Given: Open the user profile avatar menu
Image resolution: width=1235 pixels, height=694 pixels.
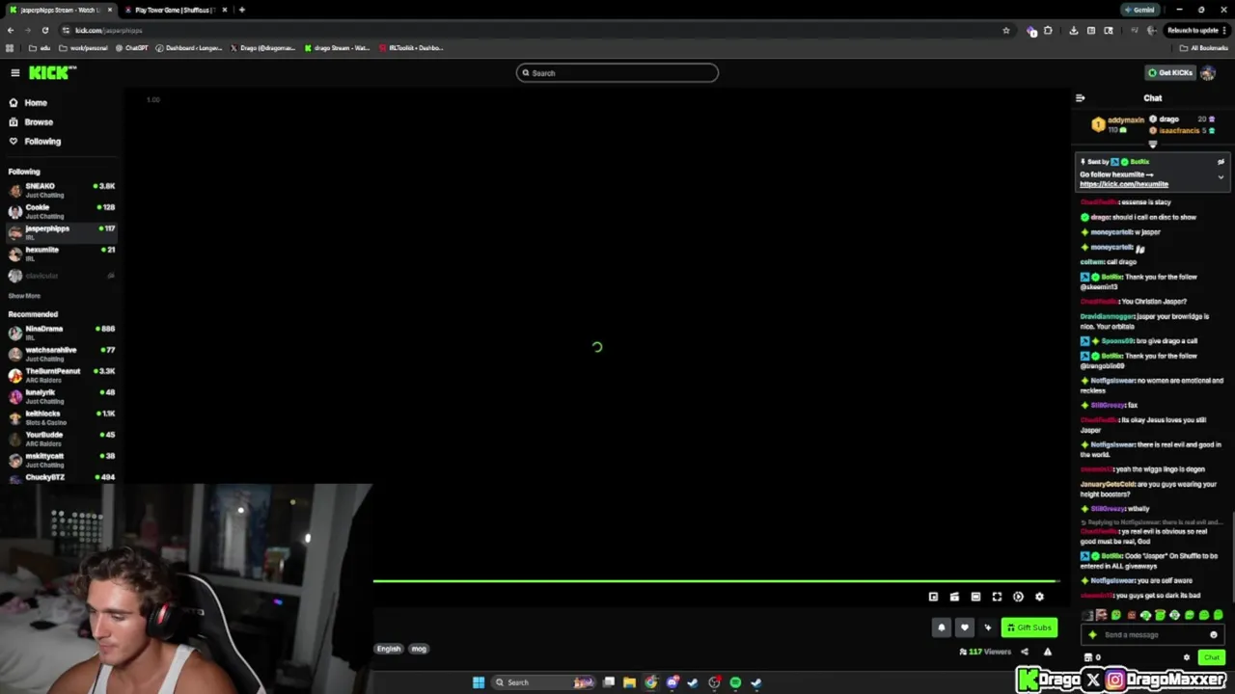Looking at the screenshot, I should (x=1208, y=73).
